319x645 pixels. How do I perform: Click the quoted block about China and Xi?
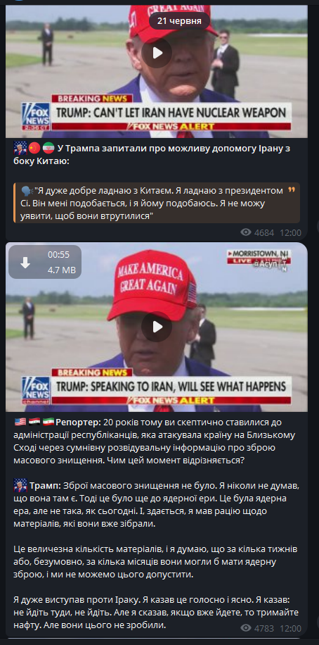157,203
